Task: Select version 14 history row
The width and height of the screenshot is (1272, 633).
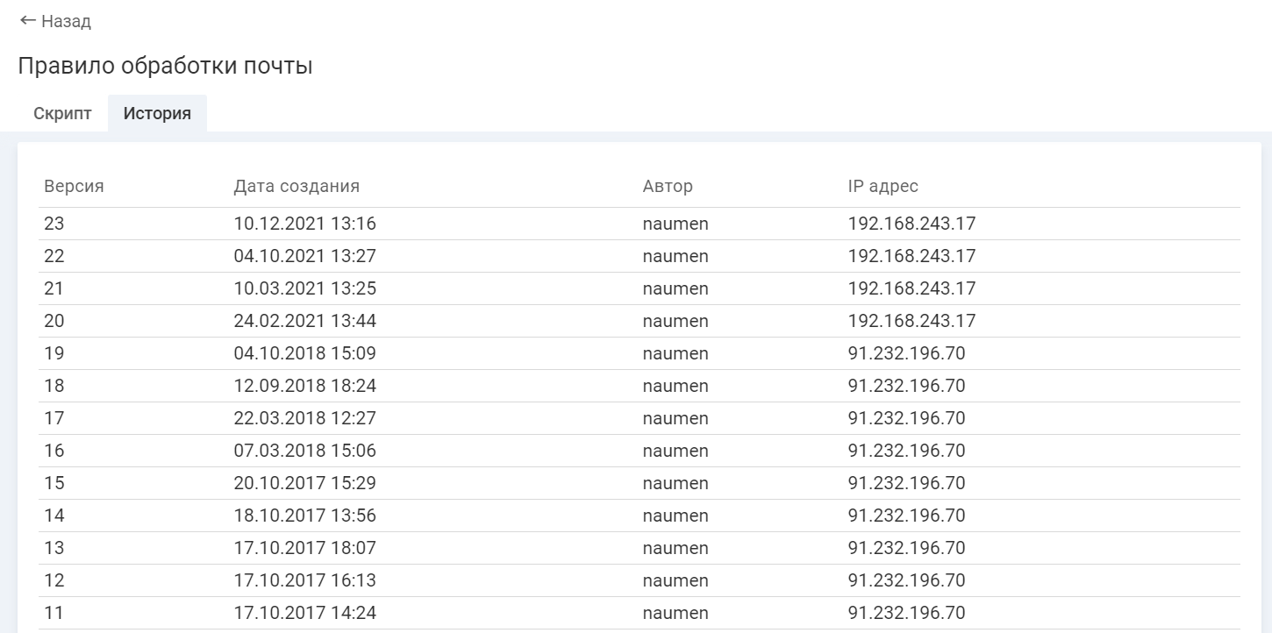Action: pos(54,516)
